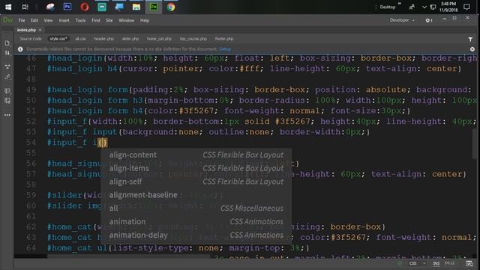Close the index.php document tab
480x270 pixels.
[x=40, y=30]
